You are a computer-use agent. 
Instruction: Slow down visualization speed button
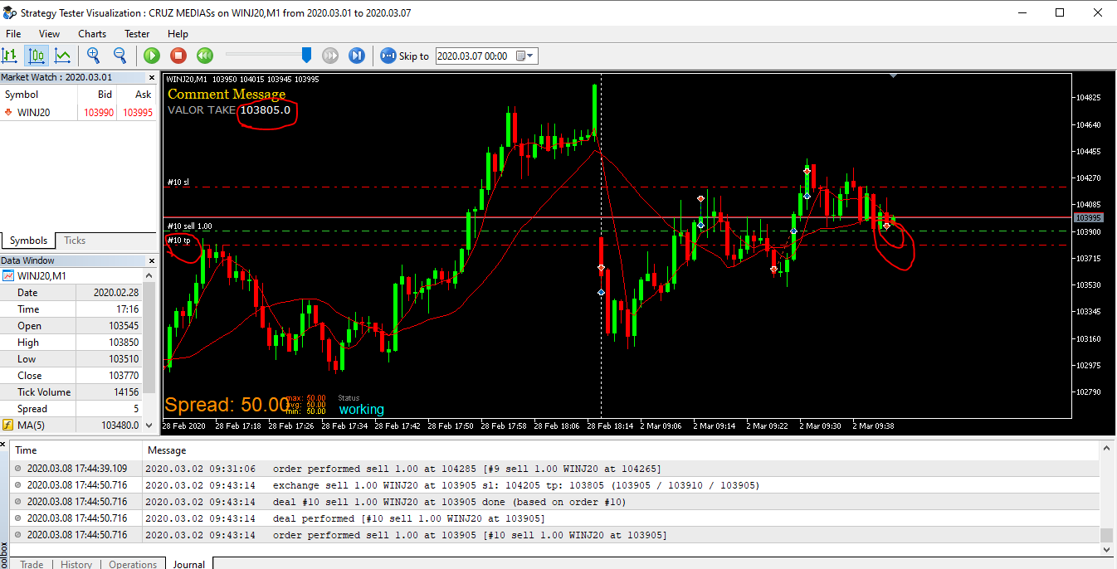click(205, 56)
